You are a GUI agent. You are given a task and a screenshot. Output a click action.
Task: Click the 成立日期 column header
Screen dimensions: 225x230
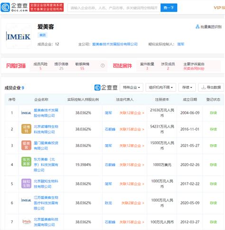(190, 100)
